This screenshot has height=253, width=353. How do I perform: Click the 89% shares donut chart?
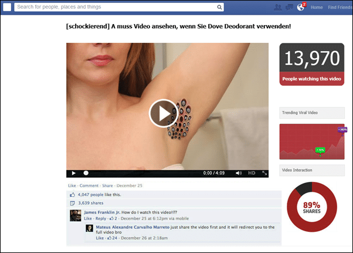click(x=312, y=207)
